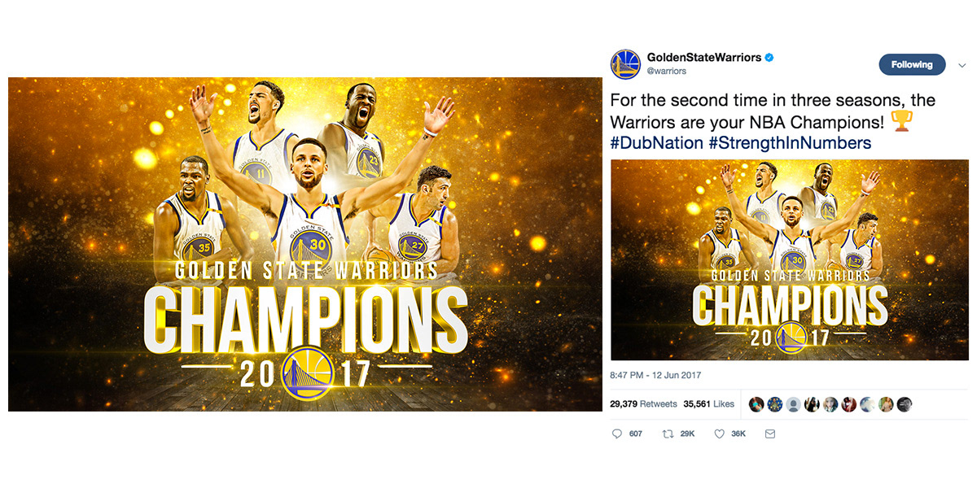Screen dimensions: 977x488
Task: Click the reply speech bubble icon
Action: click(x=616, y=434)
